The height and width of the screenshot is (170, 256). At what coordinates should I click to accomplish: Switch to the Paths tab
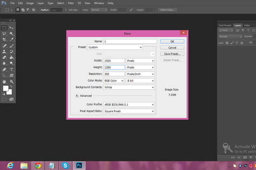point(247,25)
